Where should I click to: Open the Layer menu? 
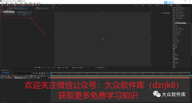tap(17, 3)
